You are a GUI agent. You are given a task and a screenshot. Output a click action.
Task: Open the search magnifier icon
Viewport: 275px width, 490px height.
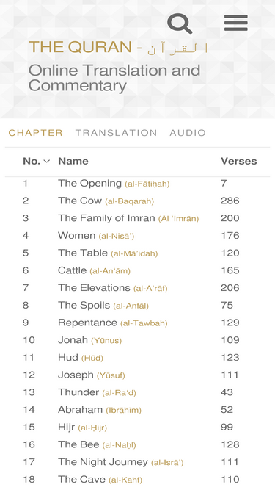(x=180, y=23)
